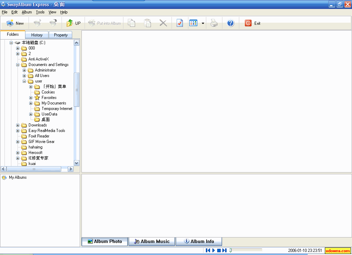Click the Paste clipboard icon
Viewport: 352px width, 255px height.
click(x=147, y=23)
